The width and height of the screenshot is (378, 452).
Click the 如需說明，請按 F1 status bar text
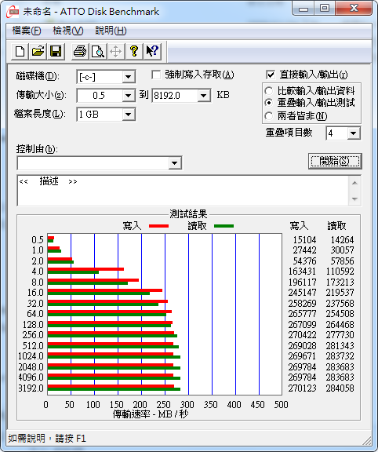(47, 439)
